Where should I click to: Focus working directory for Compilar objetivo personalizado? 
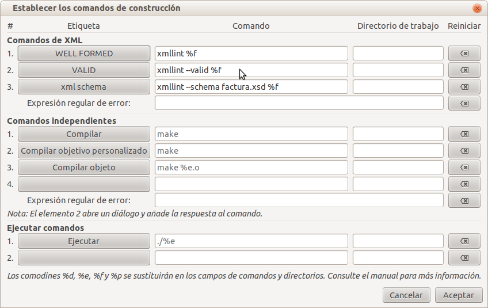[398, 151]
